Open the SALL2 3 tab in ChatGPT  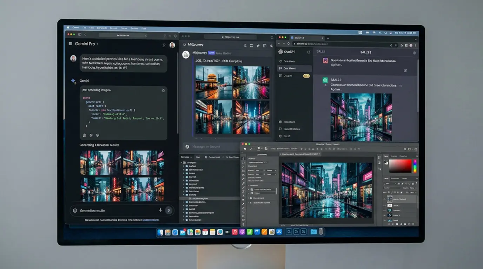366,52
